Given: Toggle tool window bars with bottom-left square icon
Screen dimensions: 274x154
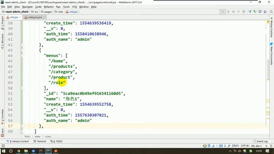Looking at the screenshot, I should tap(3, 145).
